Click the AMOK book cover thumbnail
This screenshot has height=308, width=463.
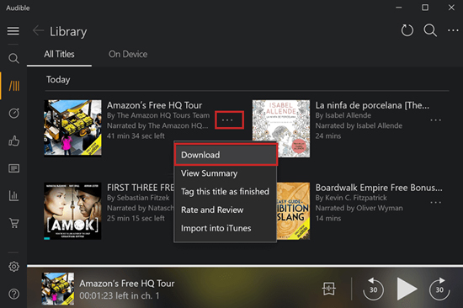coord(72,211)
